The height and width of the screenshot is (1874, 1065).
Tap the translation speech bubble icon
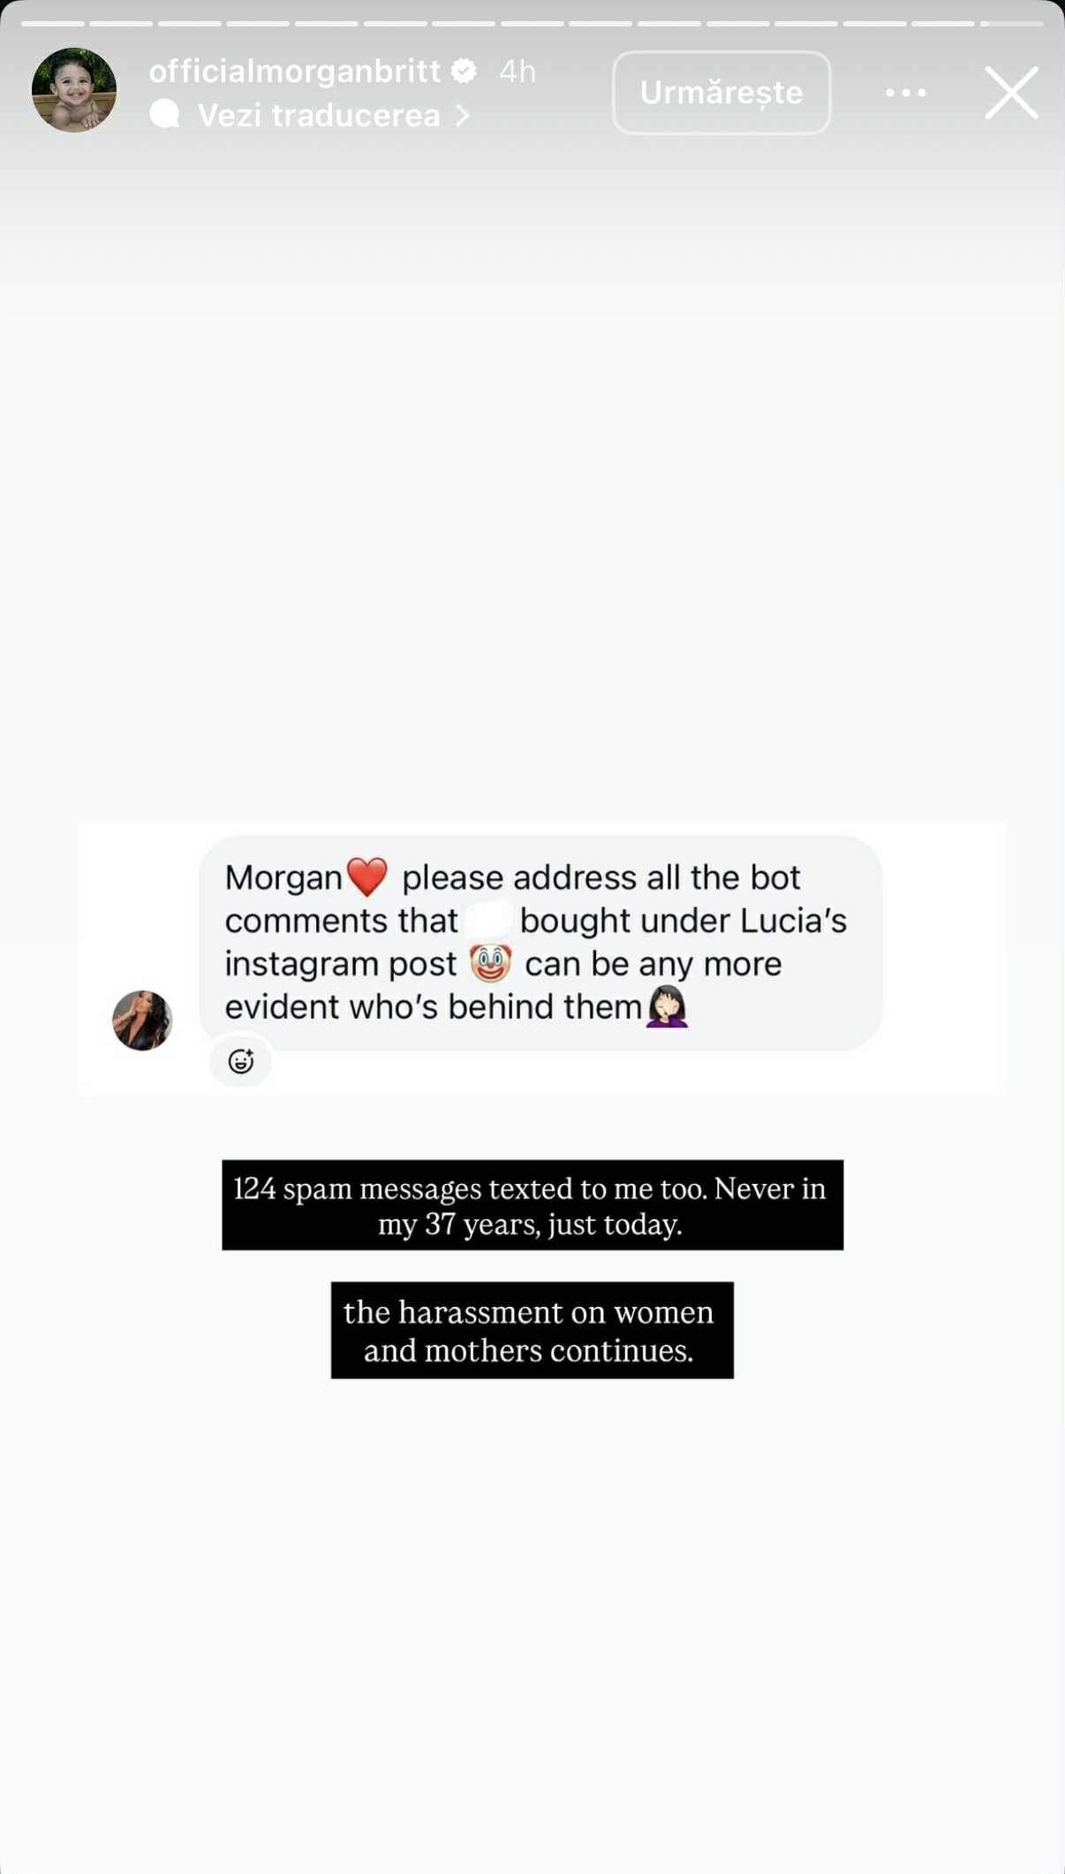[165, 115]
